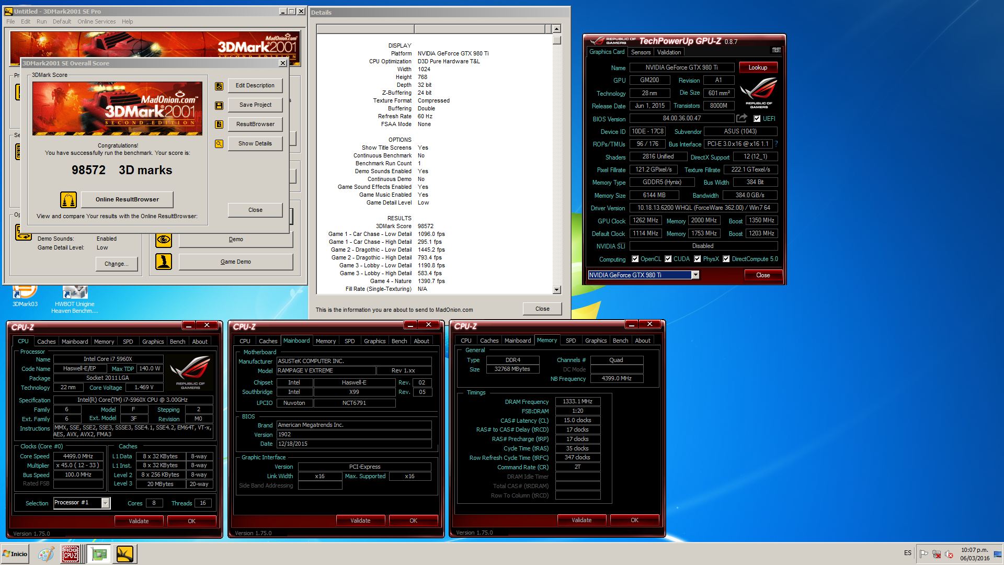Click the Inicio start button

(15, 554)
